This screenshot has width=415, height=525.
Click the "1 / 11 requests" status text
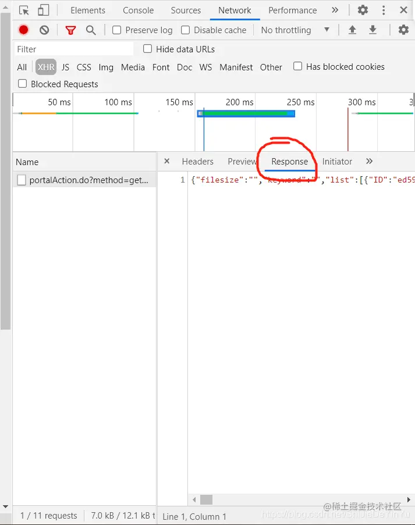(49, 516)
